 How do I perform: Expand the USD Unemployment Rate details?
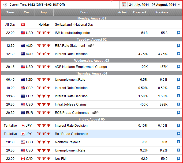[x=178, y=150]
